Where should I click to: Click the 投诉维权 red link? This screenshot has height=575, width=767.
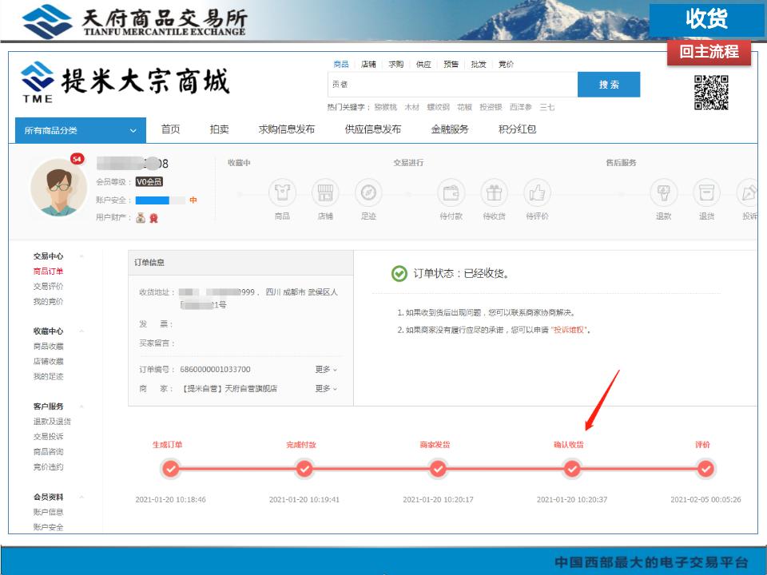[570, 330]
